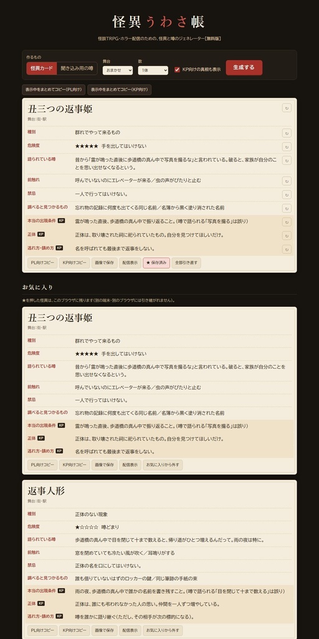Click 正体の名を口にしてはいけない。 taboo text
The width and height of the screenshot is (319, 639).
coord(108,565)
